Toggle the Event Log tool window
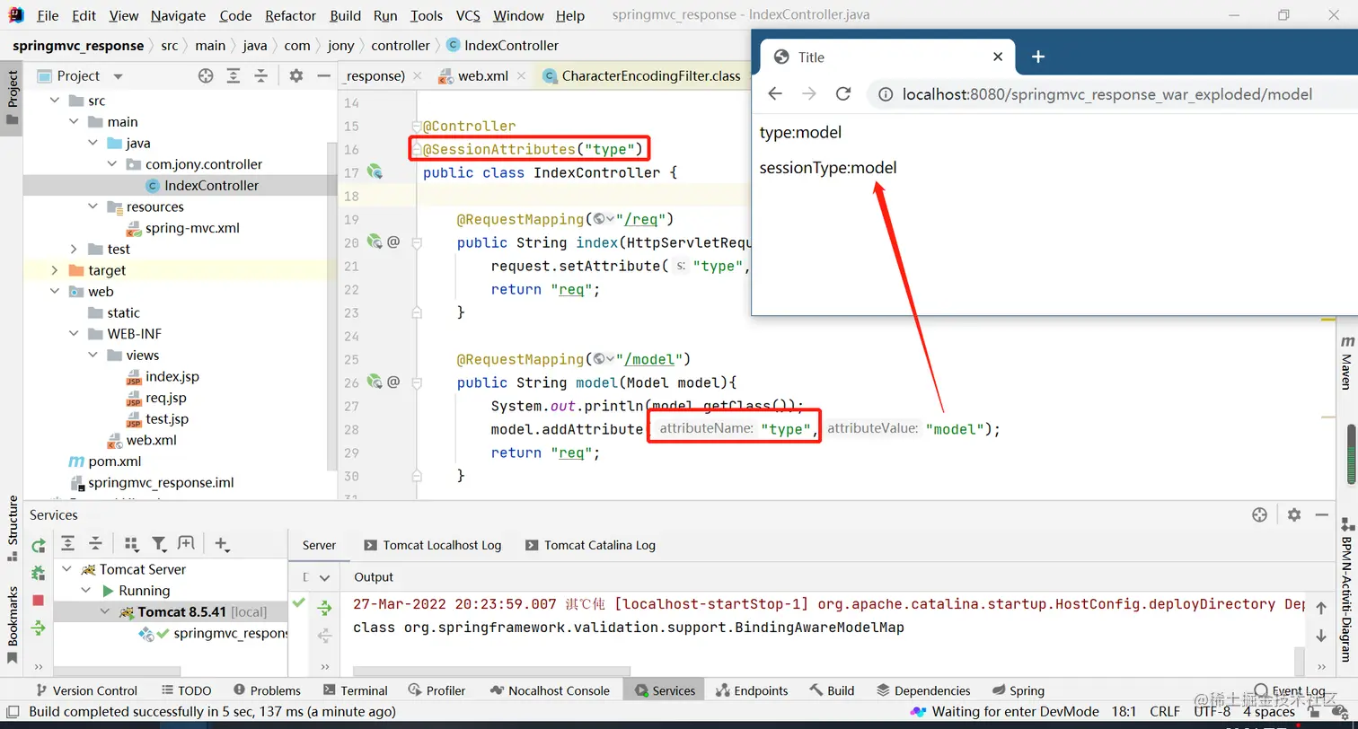The image size is (1358, 729). pos(1290,690)
